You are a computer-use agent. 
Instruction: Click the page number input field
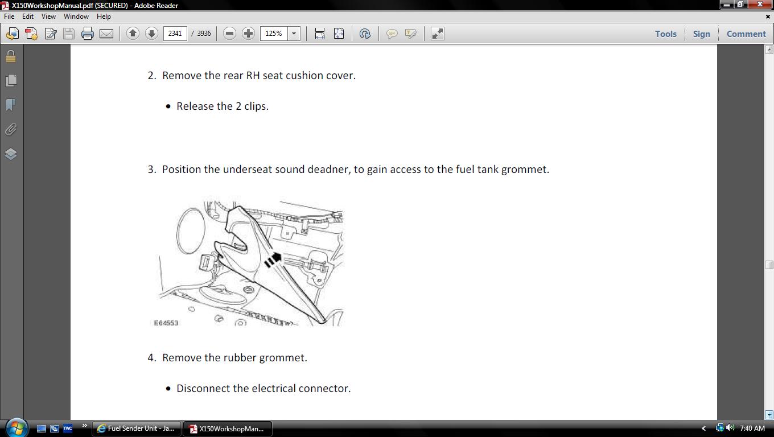pos(175,34)
